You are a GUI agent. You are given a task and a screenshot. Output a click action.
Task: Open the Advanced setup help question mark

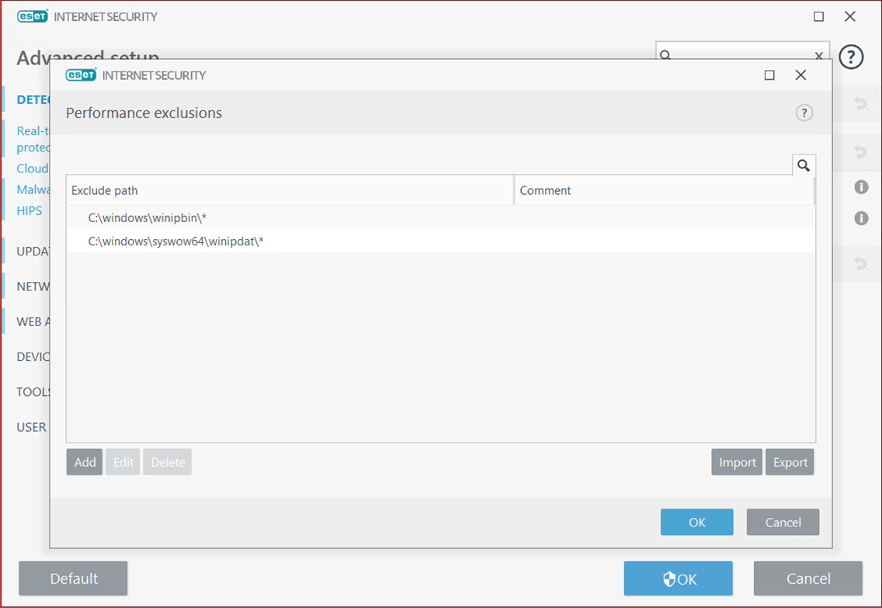point(851,57)
